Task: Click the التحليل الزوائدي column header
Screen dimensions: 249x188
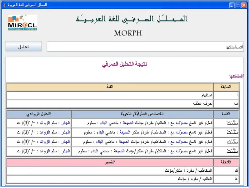Action: pyautogui.click(x=39, y=114)
